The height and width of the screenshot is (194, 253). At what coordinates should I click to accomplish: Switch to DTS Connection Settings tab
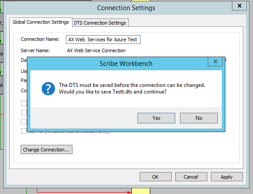pos(100,23)
